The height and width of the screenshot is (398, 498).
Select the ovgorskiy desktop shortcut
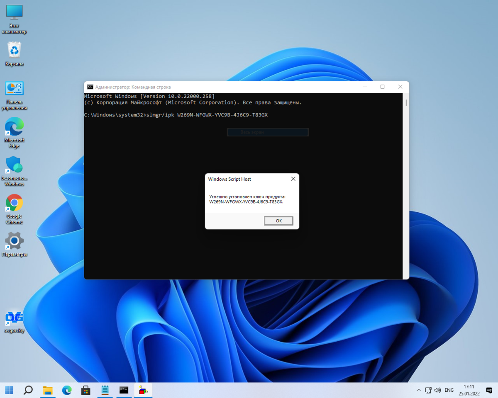14,322
